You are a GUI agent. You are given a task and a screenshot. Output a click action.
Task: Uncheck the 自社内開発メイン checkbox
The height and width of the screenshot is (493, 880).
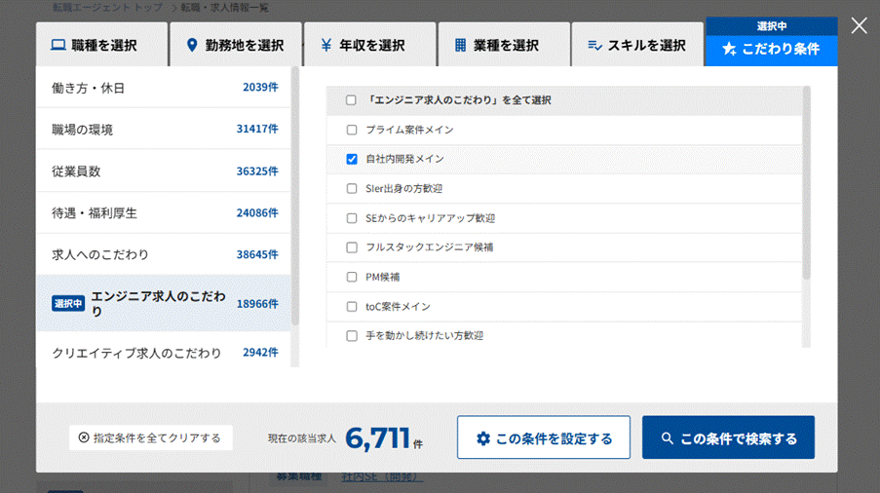click(352, 159)
